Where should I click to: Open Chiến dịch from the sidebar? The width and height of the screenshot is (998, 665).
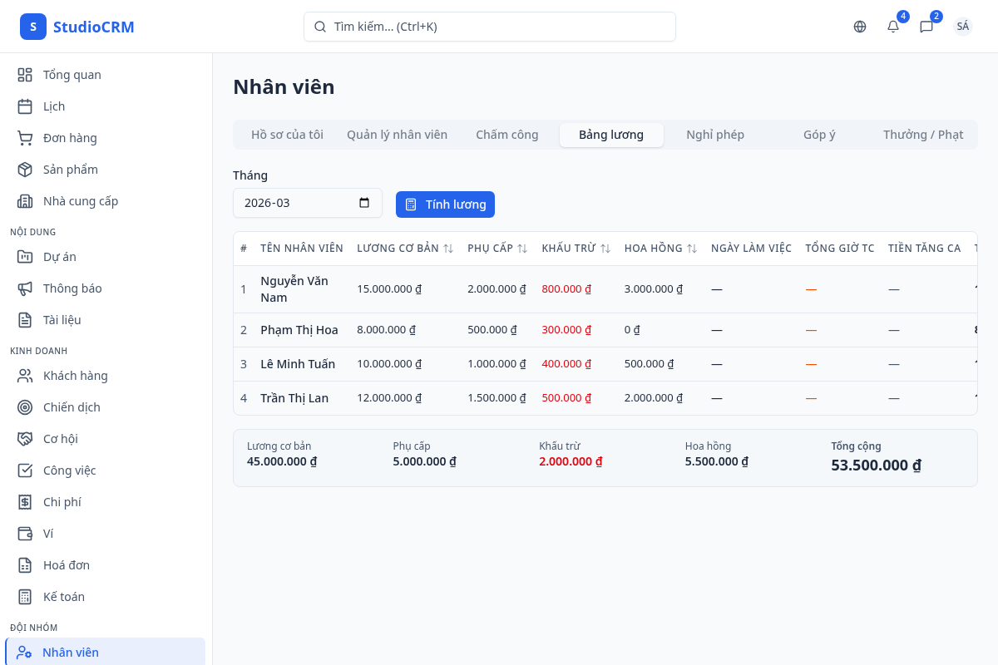(72, 407)
